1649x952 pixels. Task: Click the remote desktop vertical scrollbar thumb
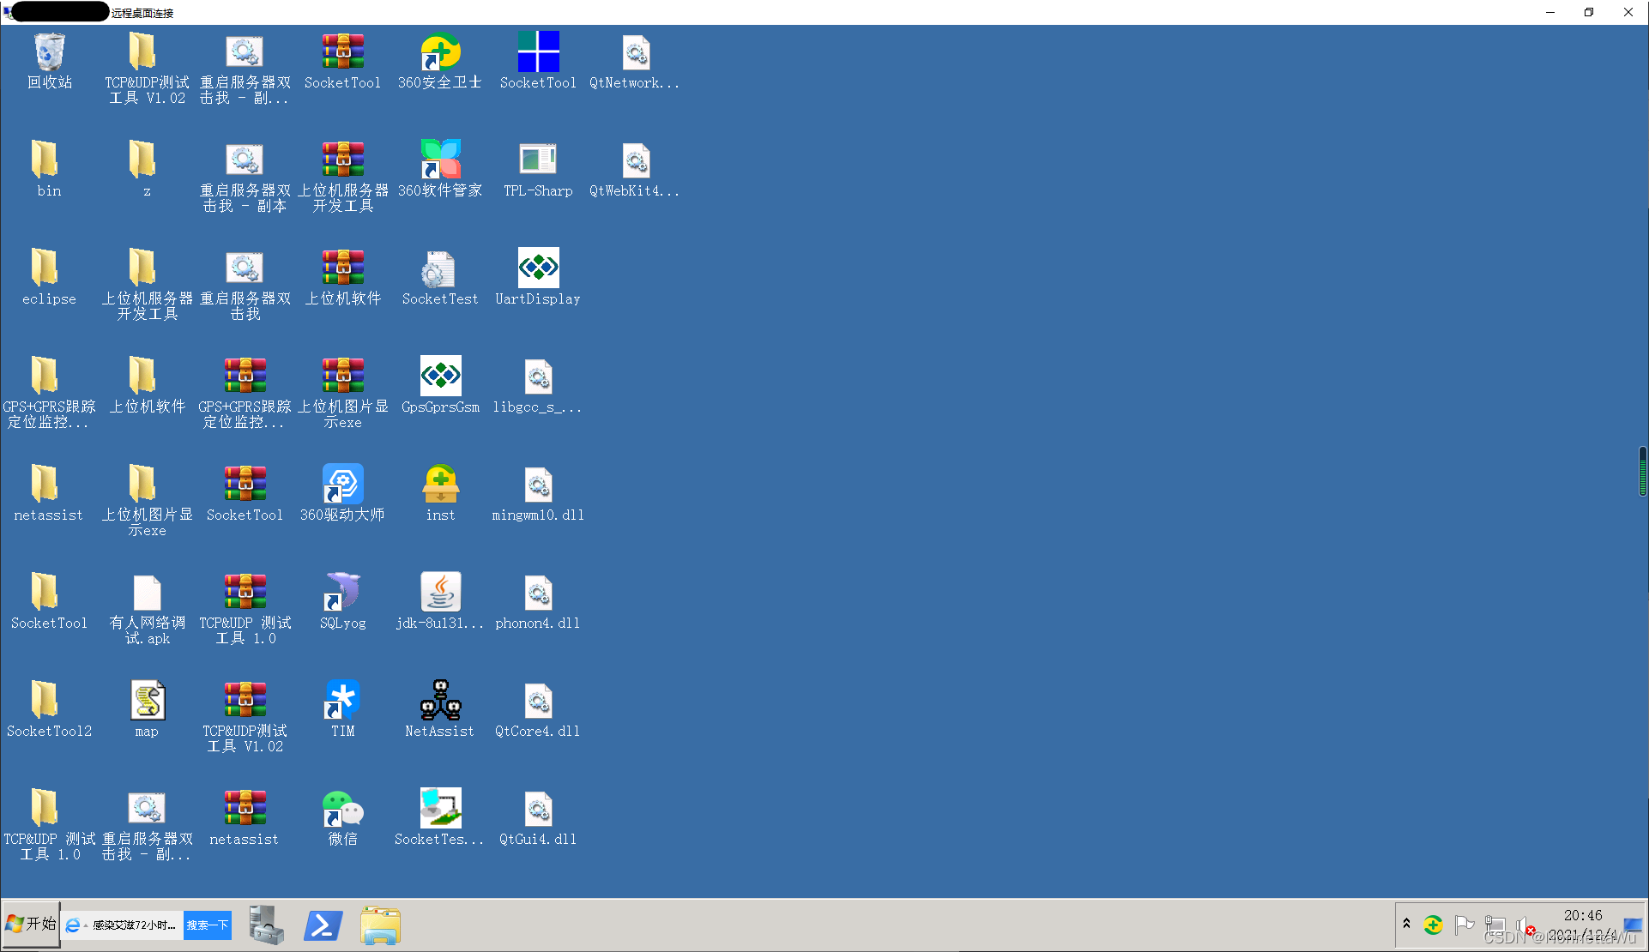(x=1642, y=471)
